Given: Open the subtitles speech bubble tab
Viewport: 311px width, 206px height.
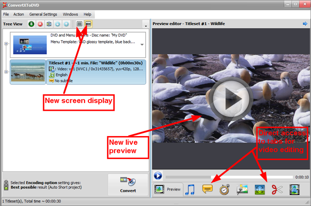Looking at the screenshot, I should 207,189.
